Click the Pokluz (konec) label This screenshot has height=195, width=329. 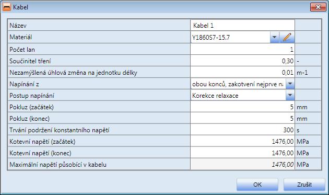(29, 119)
